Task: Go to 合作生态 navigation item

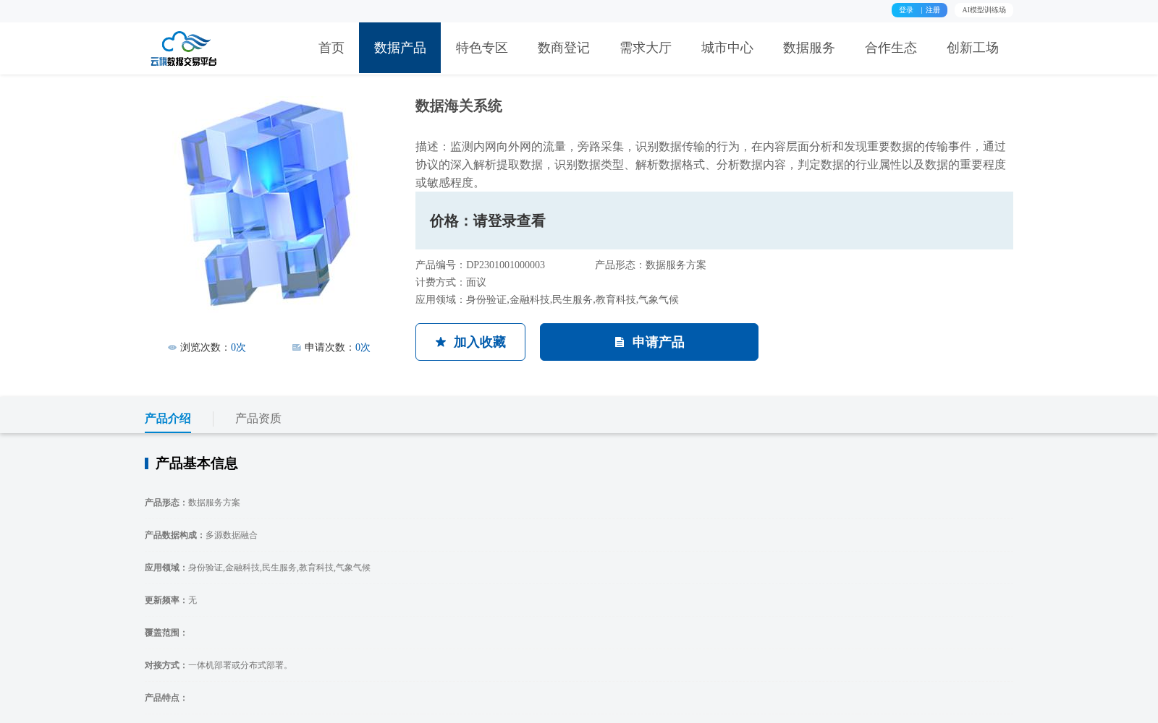Action: [x=890, y=48]
